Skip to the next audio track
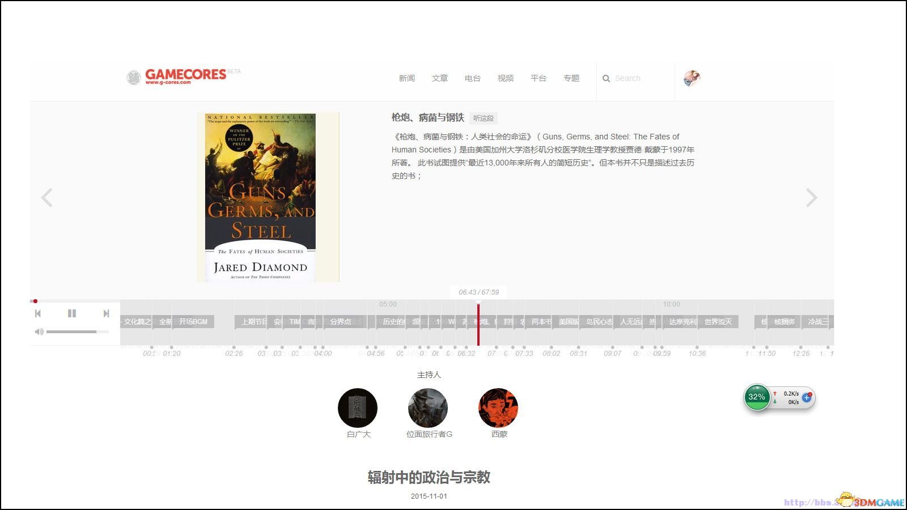Image resolution: width=907 pixels, height=510 pixels. point(106,313)
